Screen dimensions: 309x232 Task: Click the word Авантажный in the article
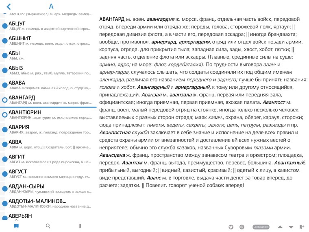tap(290, 163)
